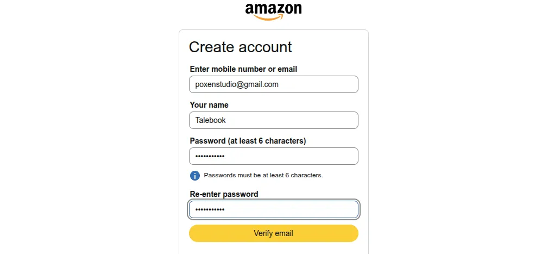The width and height of the screenshot is (548, 254).
Task: Click the first Password input field
Action: click(273, 156)
